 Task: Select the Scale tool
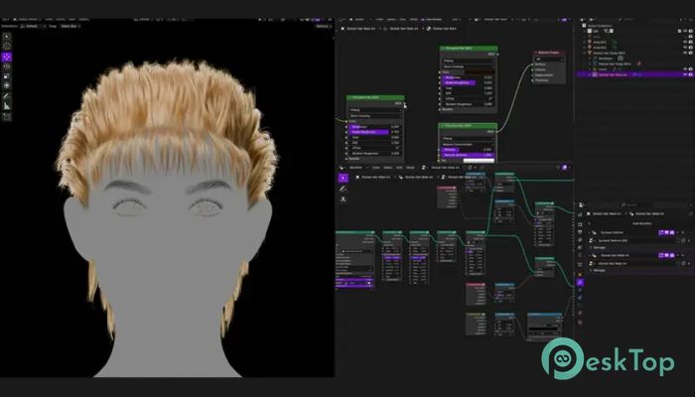pos(7,76)
